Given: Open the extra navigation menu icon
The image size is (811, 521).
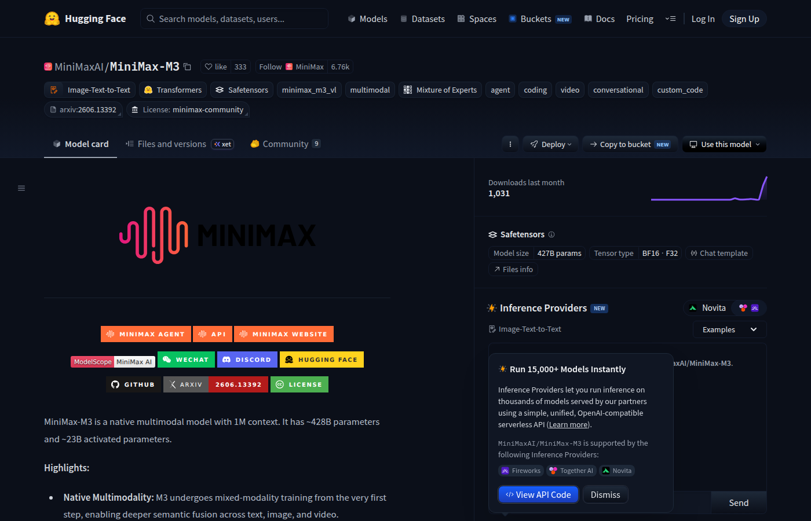Looking at the screenshot, I should pos(670,19).
